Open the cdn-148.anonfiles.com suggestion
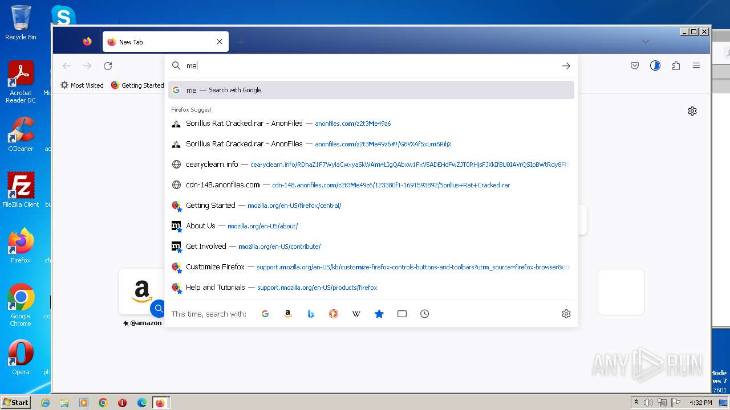730x410 pixels. point(371,185)
